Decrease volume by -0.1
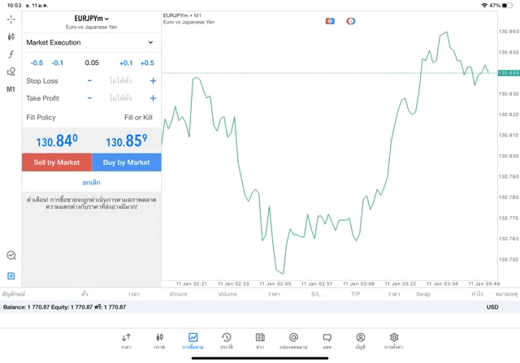Image resolution: width=520 pixels, height=363 pixels. (58, 63)
